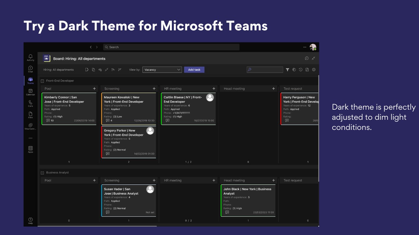
Task: Open comments on Kimberly Connor card
Action: coord(48,120)
